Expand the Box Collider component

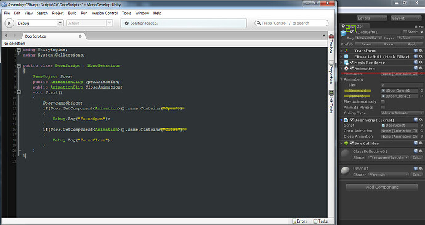(x=342, y=143)
